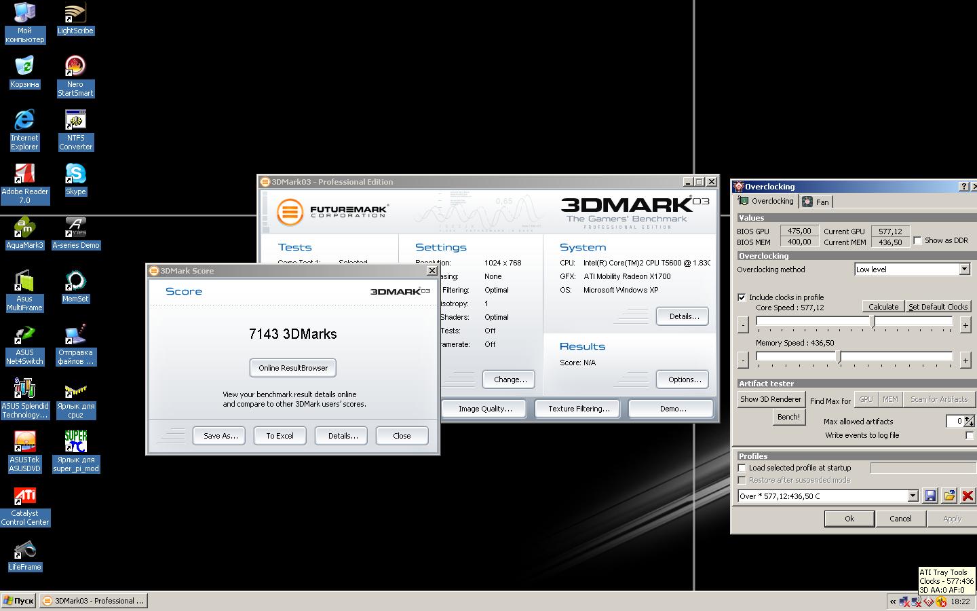
Task: Uncheck Include clocks in profile
Action: 742,297
